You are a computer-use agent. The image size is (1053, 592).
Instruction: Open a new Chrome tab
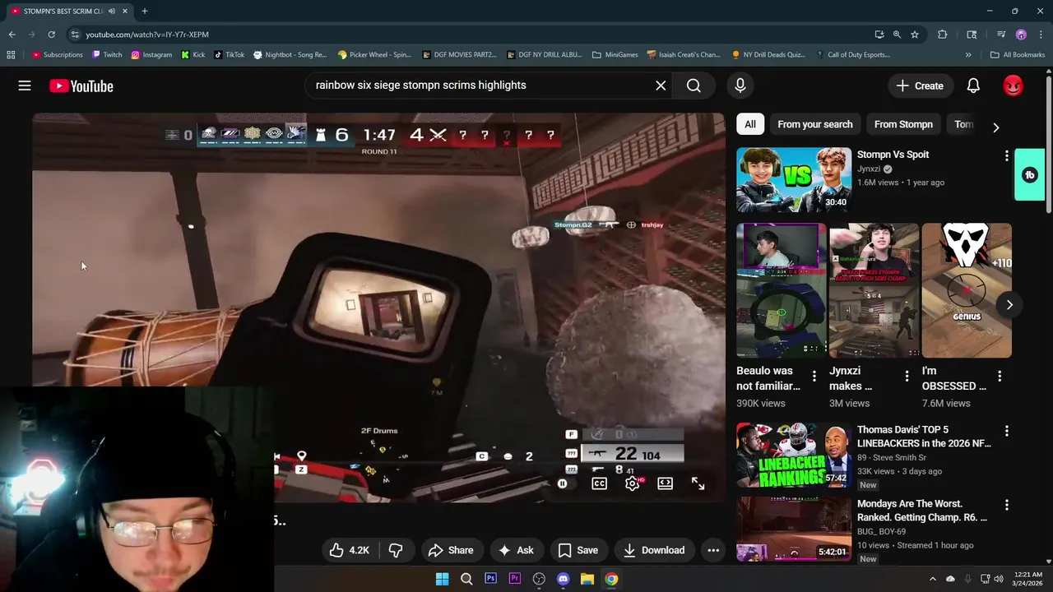144,11
